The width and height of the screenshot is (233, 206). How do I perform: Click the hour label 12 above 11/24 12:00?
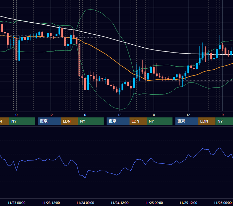[x=120, y=115]
